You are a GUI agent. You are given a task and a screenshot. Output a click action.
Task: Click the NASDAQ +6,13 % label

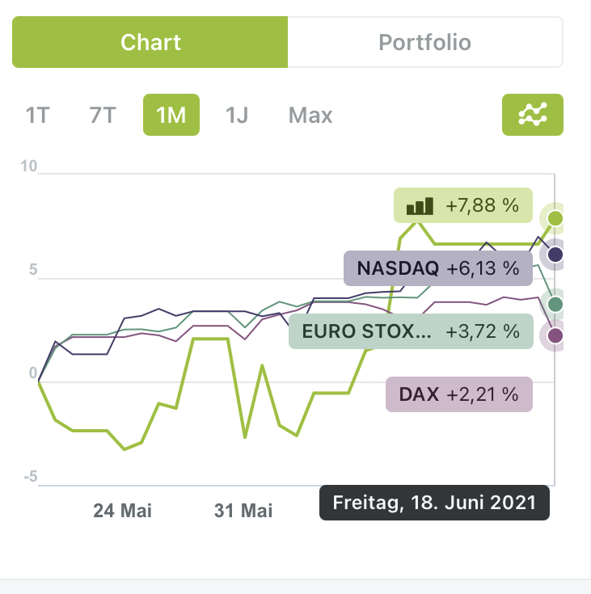click(x=438, y=268)
